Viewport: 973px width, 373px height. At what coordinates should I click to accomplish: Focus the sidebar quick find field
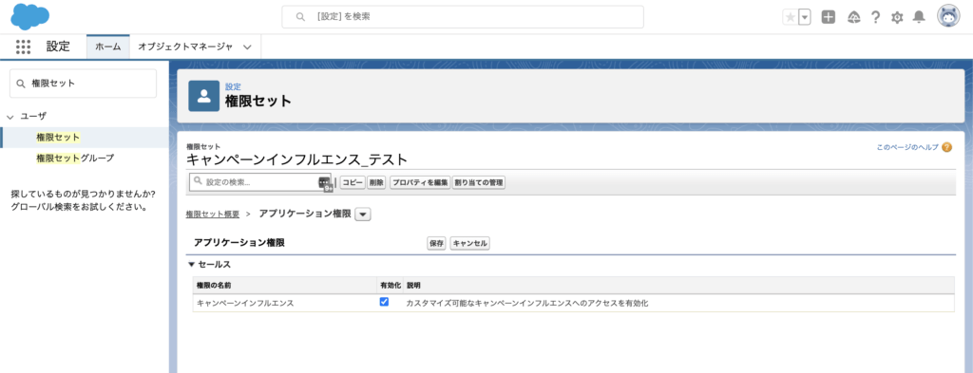coord(84,84)
